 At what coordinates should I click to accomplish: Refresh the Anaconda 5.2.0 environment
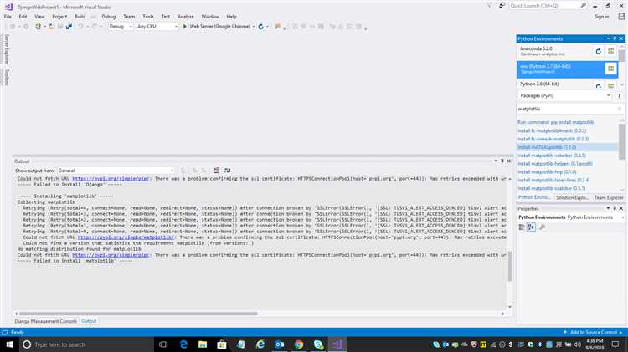coord(599,51)
